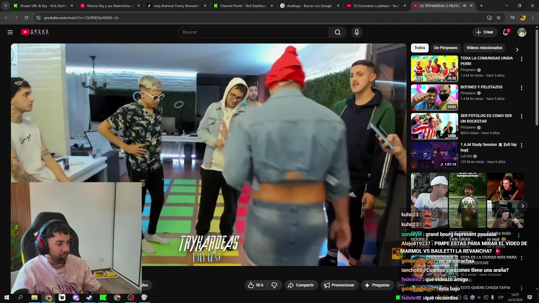The height and width of the screenshot is (303, 539).
Task: Click the main video player
Action: point(208,154)
